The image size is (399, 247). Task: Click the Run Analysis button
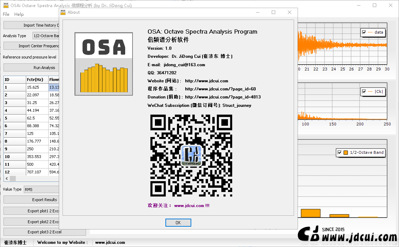[31, 68]
